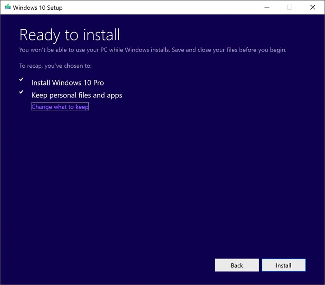Click the Windows 10 Setup title bar icon

click(7, 7)
